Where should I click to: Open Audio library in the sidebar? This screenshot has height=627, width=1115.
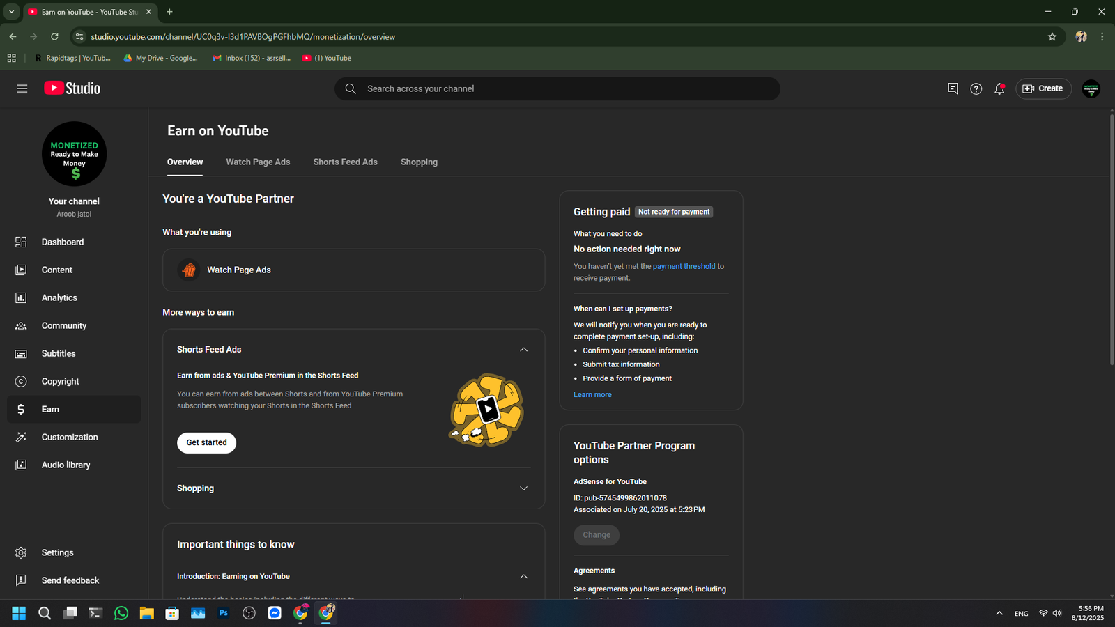74,465
